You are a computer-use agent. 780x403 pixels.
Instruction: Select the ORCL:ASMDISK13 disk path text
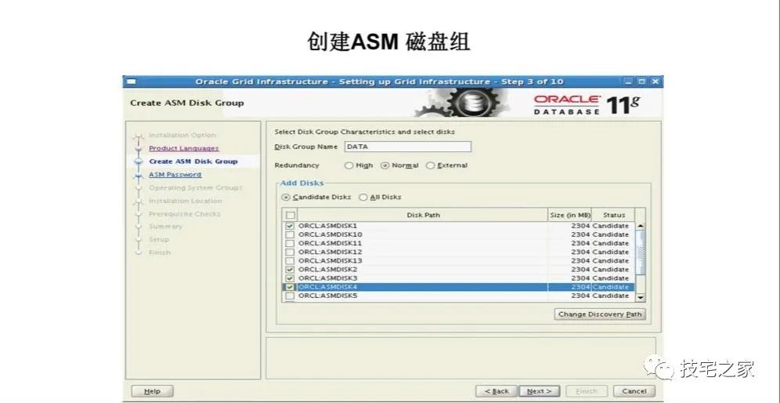coord(330,261)
